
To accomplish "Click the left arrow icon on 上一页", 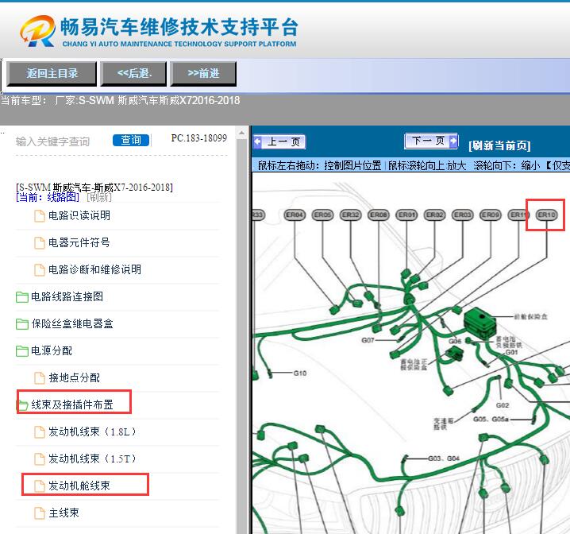I will click(x=258, y=141).
